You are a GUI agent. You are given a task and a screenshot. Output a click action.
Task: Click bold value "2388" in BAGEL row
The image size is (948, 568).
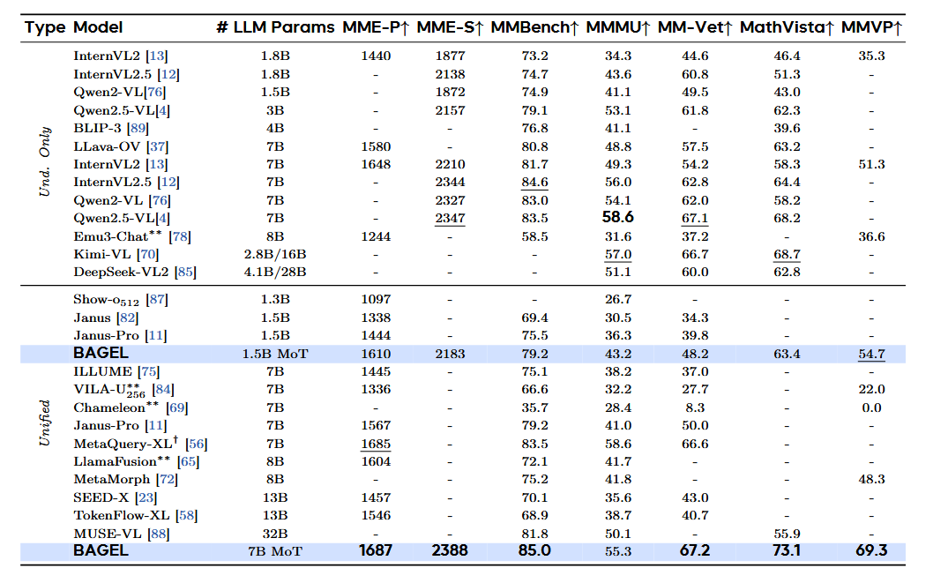[x=451, y=550]
